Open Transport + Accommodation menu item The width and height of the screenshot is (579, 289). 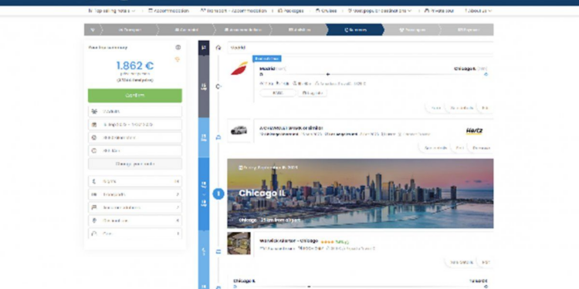pos(233,11)
